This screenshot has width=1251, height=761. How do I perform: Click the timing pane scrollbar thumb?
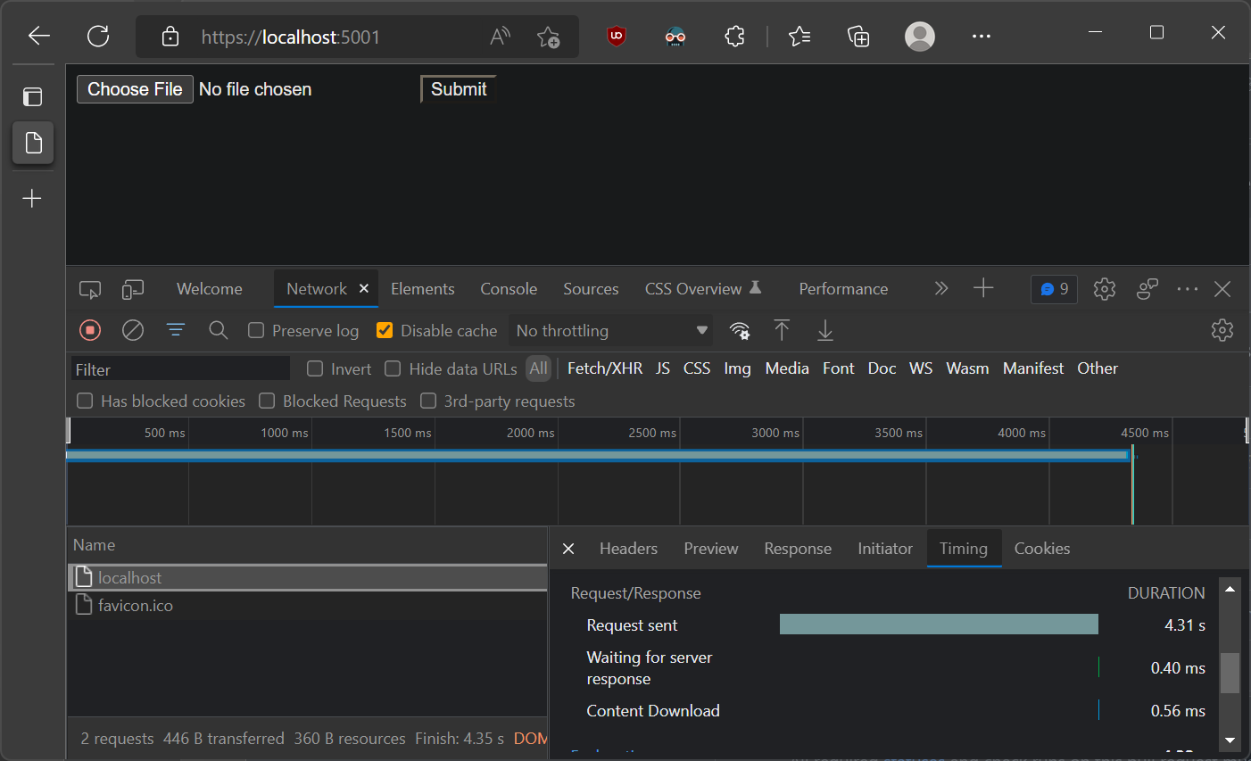tap(1230, 673)
